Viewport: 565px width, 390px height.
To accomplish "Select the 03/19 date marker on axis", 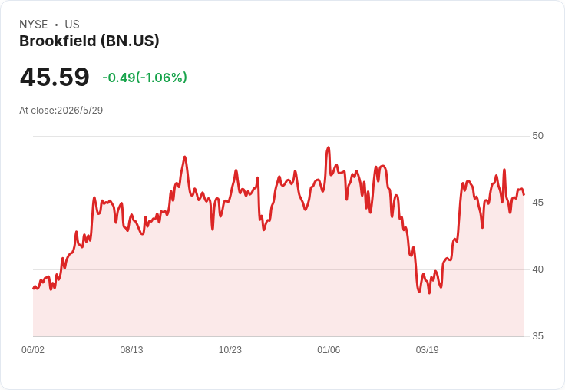I will 427,349.
